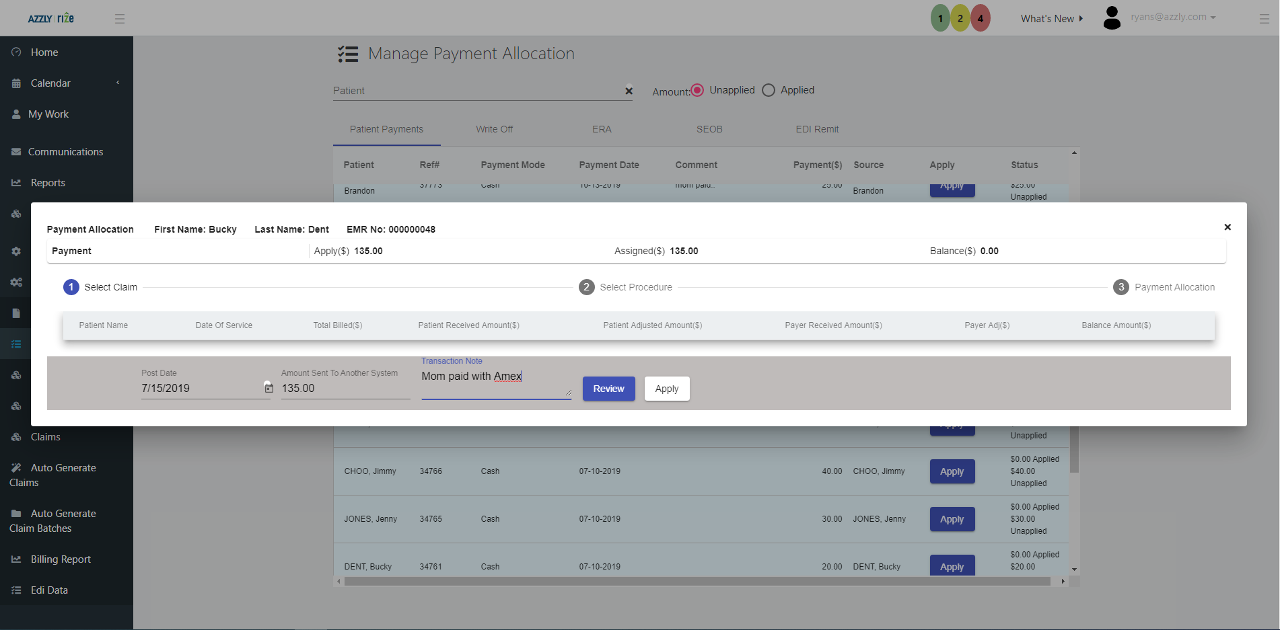Click the green notification badge numbered 1
This screenshot has height=630, width=1280.
click(940, 18)
